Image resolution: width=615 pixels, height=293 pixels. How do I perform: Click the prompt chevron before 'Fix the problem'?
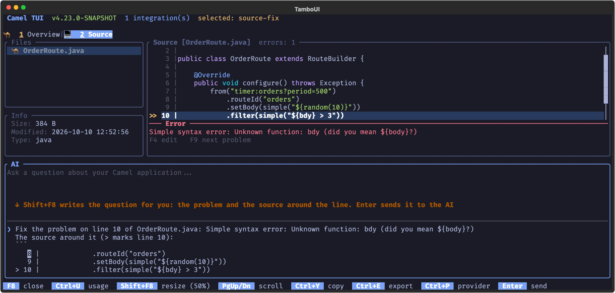(x=9, y=229)
